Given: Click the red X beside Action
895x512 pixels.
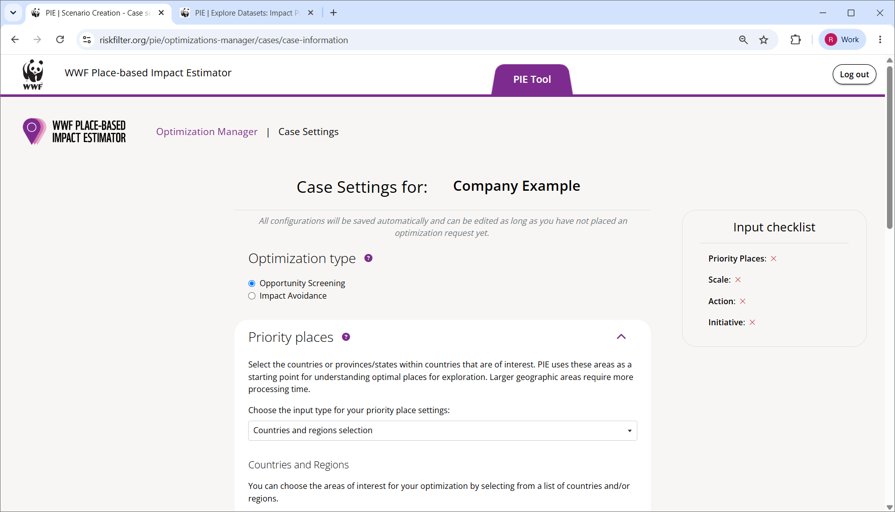Looking at the screenshot, I should [742, 301].
